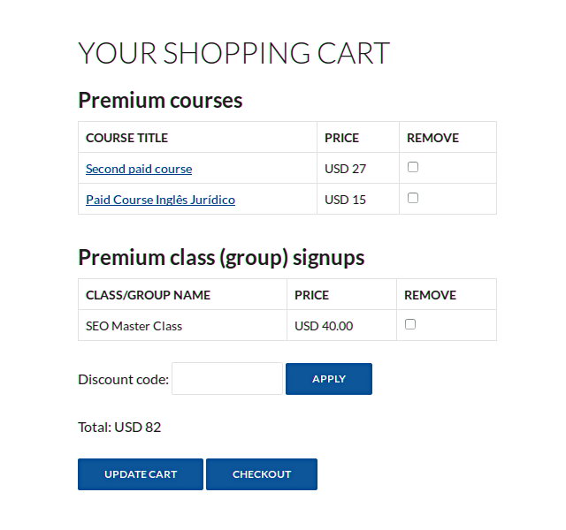The image size is (566, 530).
Task: Click the USD 15 price cell
Action: 358,199
